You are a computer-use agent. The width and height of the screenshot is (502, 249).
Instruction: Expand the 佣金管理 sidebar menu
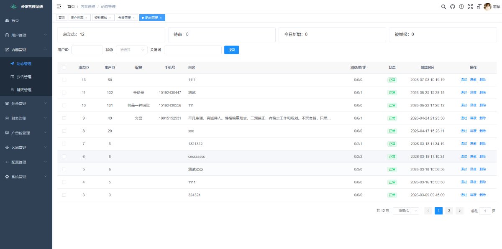[26, 104]
